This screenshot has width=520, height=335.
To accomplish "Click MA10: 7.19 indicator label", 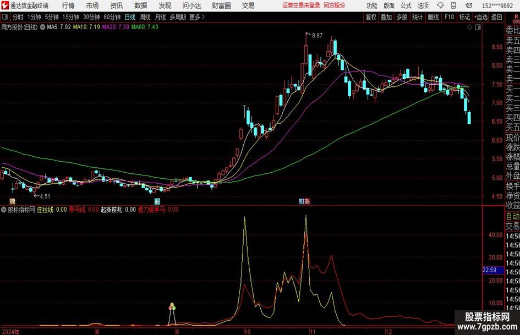I will [x=86, y=27].
